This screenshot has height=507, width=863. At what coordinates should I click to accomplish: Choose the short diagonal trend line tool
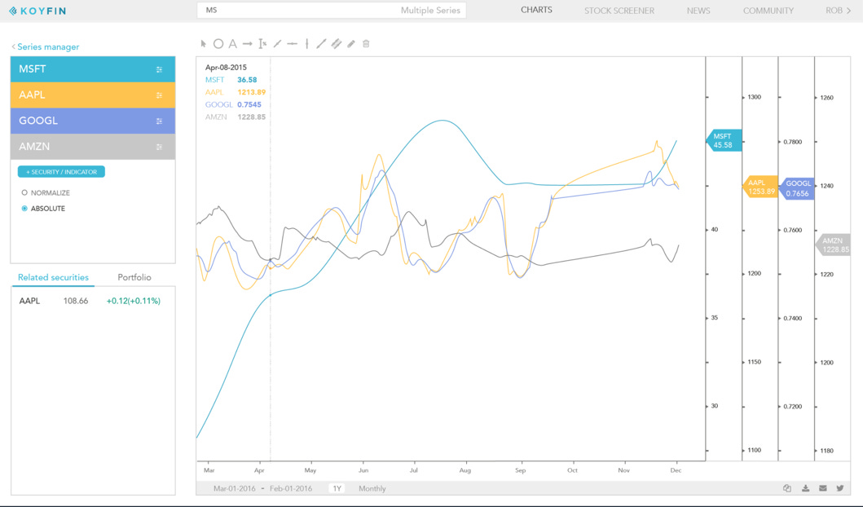(277, 43)
